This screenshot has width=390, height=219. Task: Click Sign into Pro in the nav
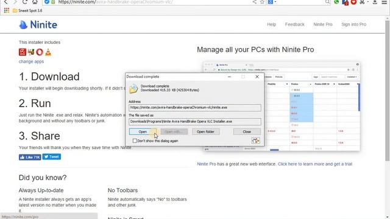pyautogui.click(x=353, y=24)
